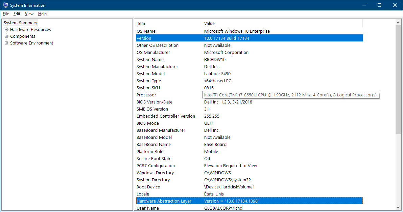Click the UEFI value
Viewport: 403px width, 212px height.
(x=209, y=123)
